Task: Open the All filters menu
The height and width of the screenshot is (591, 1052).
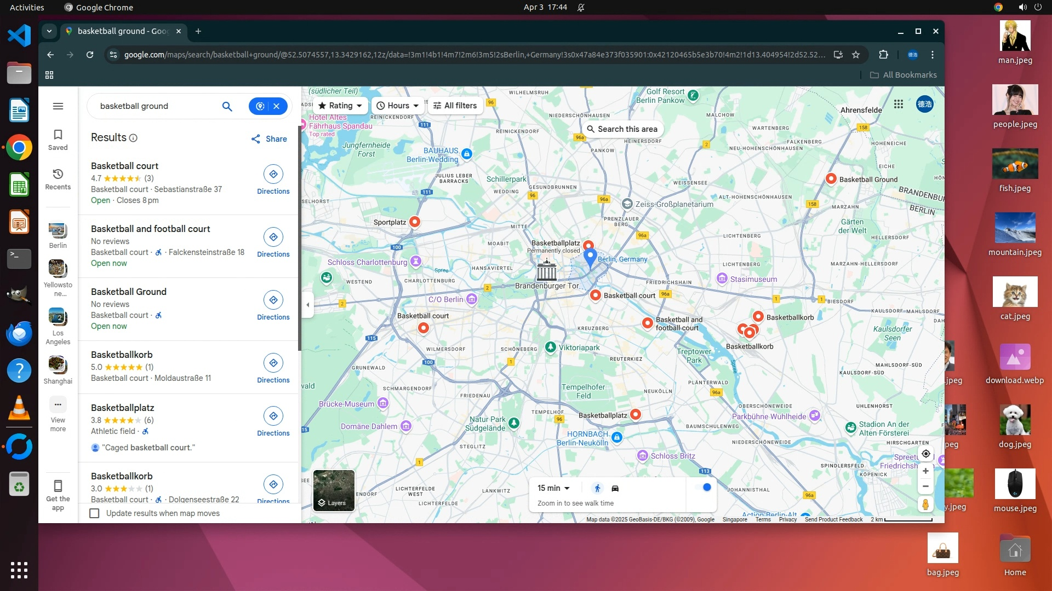Action: 455,106
